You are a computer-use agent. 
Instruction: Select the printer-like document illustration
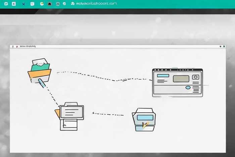[71, 116]
